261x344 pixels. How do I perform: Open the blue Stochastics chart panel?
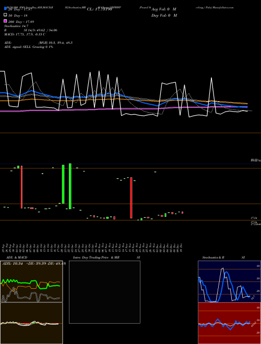tap(229, 281)
